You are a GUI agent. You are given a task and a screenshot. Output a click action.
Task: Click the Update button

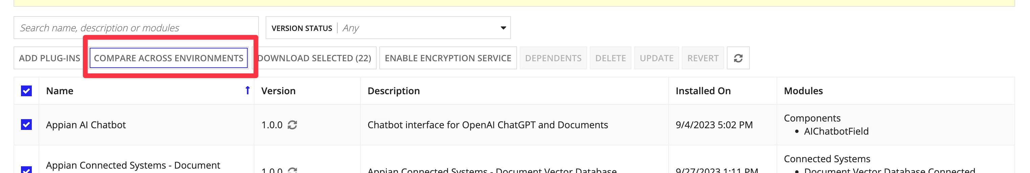[x=656, y=58]
